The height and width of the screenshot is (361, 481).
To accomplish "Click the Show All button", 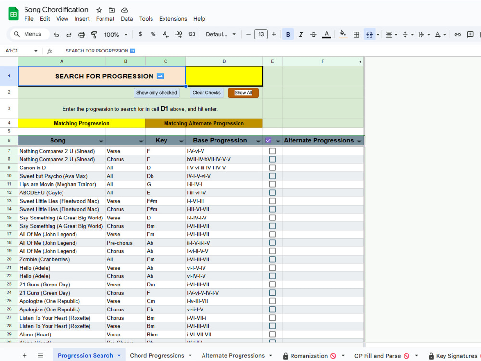I will [x=243, y=93].
